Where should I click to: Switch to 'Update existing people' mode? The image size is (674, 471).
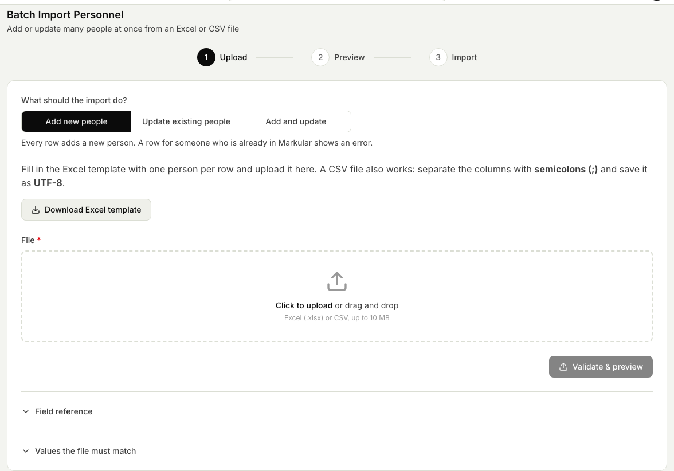click(186, 121)
